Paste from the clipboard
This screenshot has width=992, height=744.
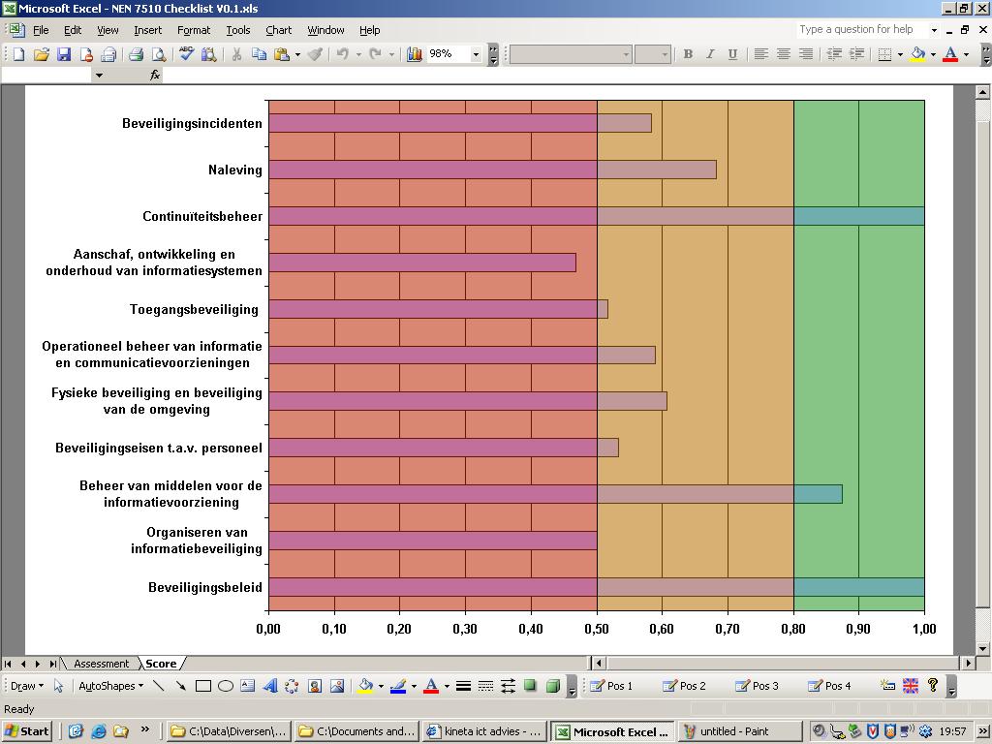[x=282, y=54]
